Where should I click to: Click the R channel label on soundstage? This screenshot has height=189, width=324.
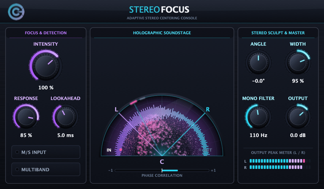pyautogui.click(x=208, y=109)
